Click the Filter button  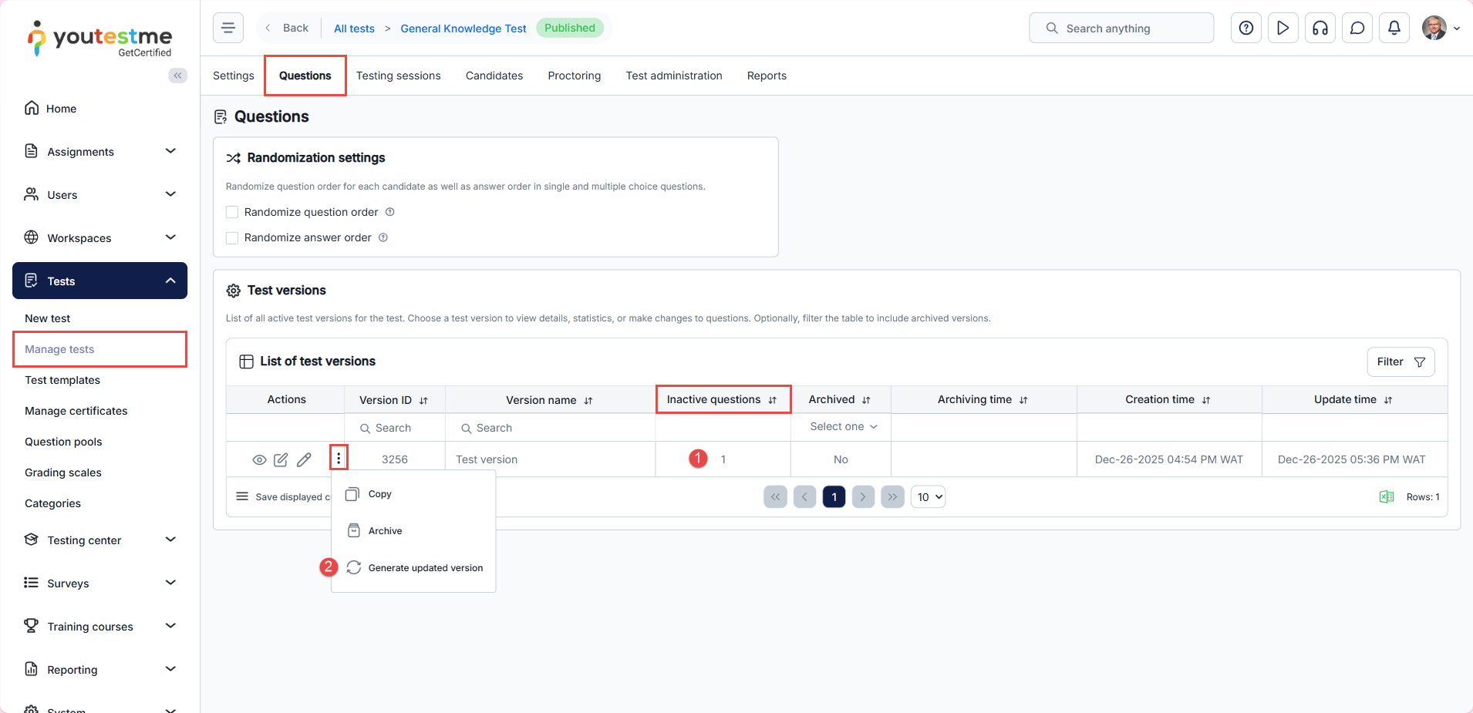pos(1400,362)
